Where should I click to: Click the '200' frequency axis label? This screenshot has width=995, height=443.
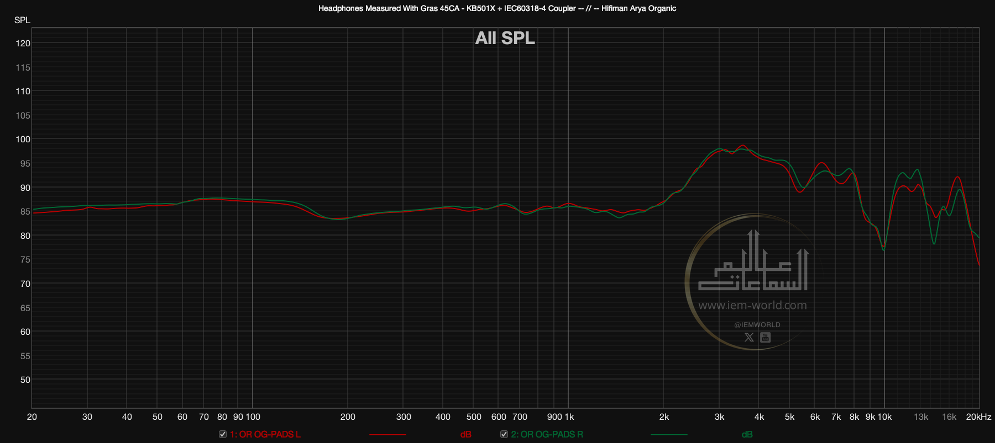tap(348, 417)
